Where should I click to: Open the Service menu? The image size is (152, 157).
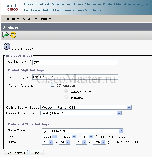click(30, 19)
